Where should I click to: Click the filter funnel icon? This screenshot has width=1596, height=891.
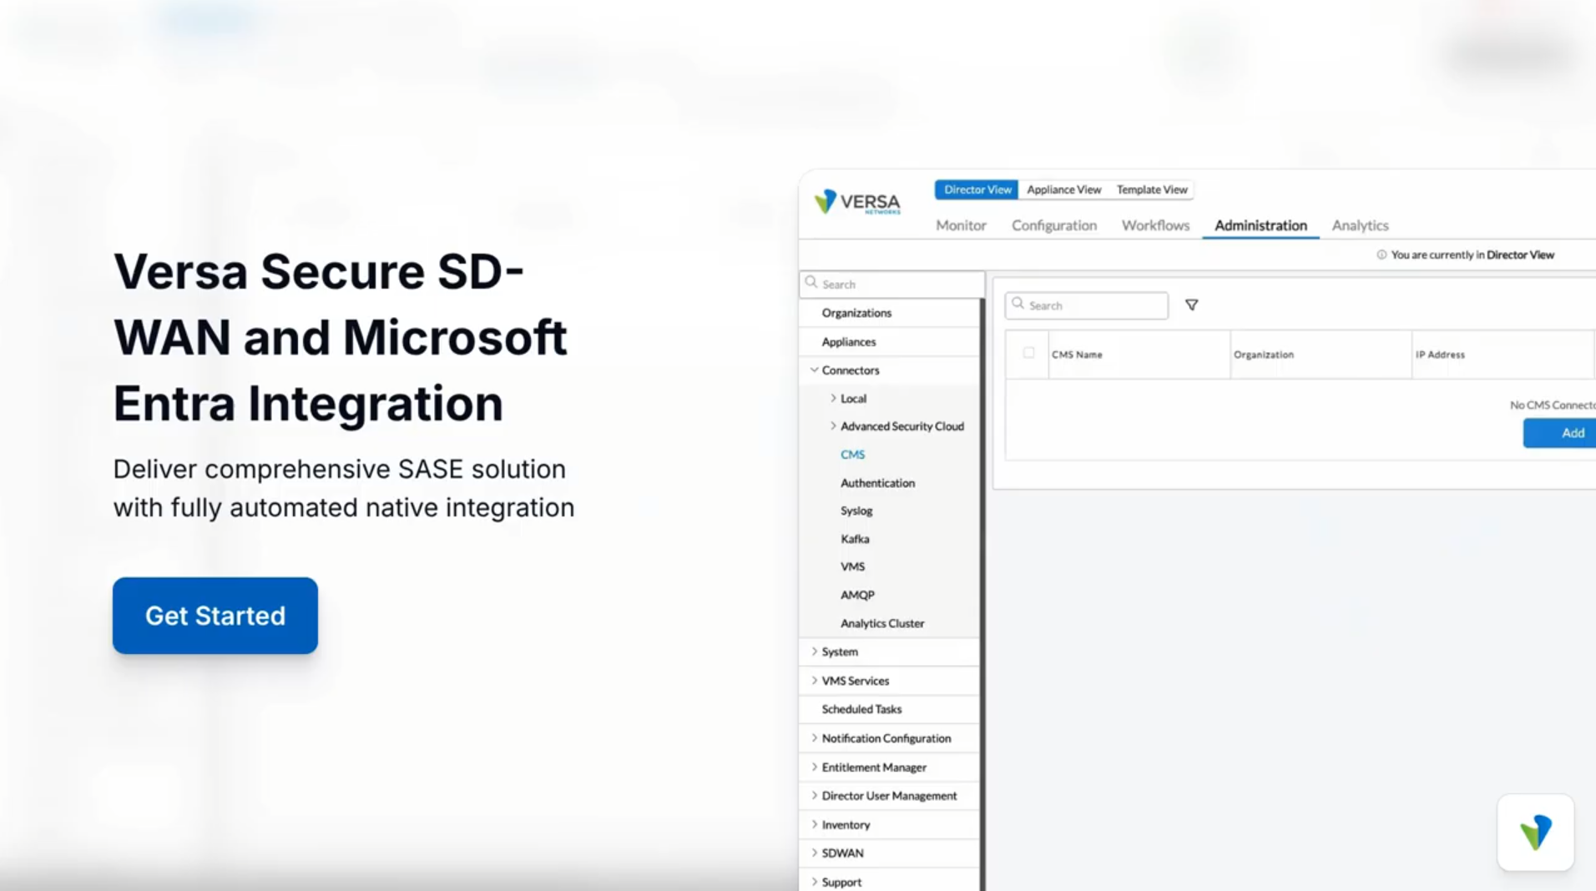(1191, 305)
